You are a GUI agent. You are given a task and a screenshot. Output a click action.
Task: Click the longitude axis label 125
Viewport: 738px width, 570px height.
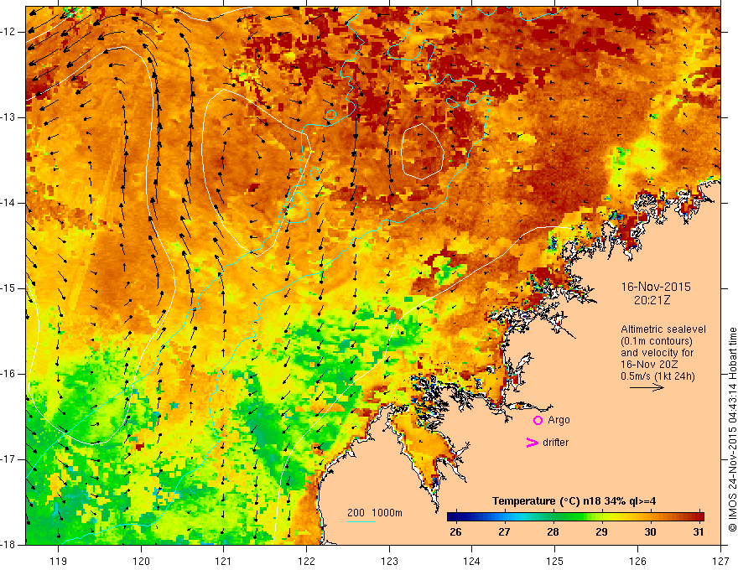555,561
